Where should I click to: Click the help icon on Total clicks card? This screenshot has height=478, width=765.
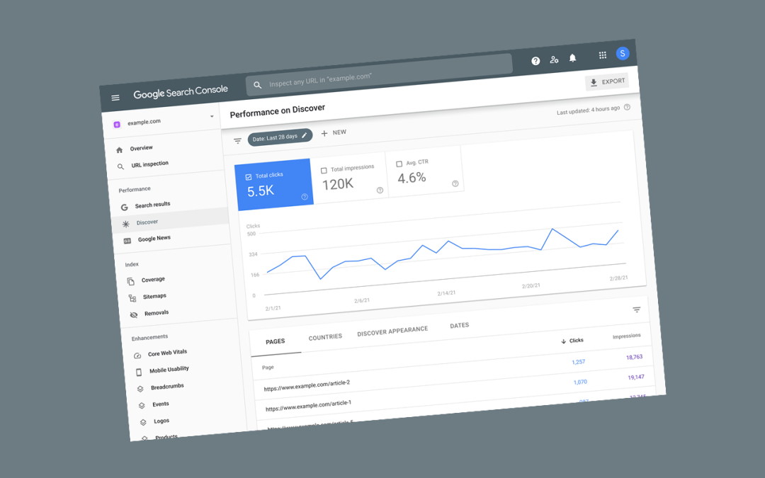[x=305, y=197]
